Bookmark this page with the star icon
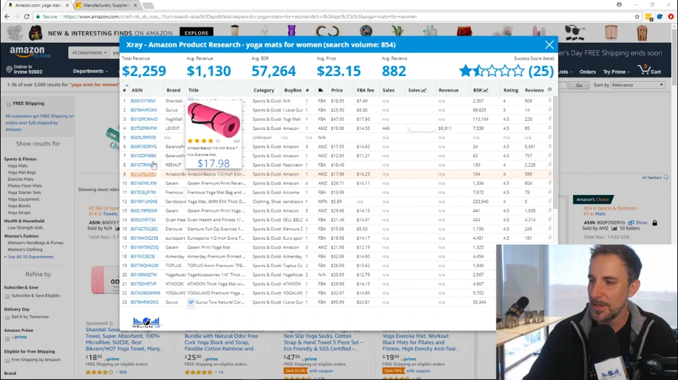Viewport: 678px width, 380px height. pos(637,17)
